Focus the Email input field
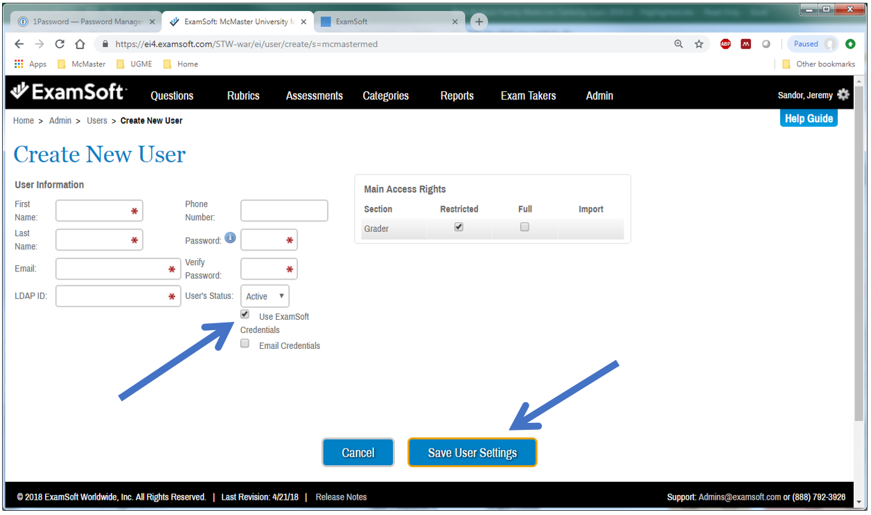871x515 pixels. (118, 269)
